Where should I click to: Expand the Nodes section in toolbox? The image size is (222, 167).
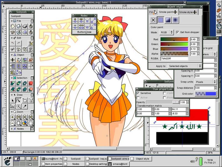pos(12,129)
